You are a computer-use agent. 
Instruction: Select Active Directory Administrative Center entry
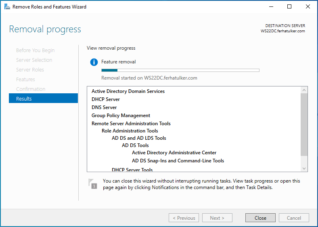174,153
